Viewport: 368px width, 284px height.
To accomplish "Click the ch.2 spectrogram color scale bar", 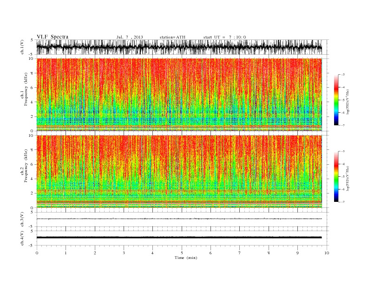I will pyautogui.click(x=336, y=176).
